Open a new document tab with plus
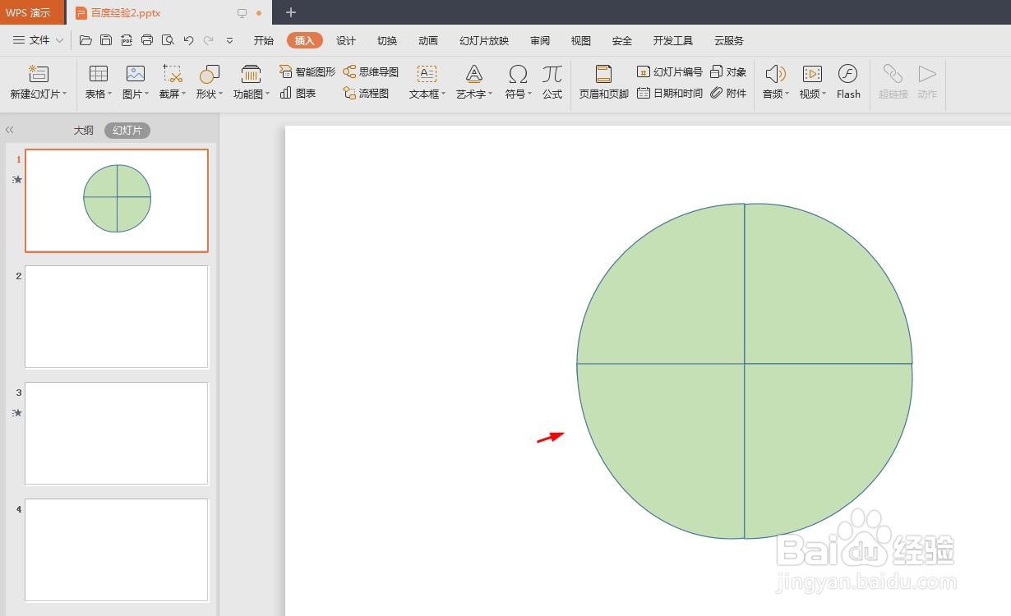 [x=290, y=12]
